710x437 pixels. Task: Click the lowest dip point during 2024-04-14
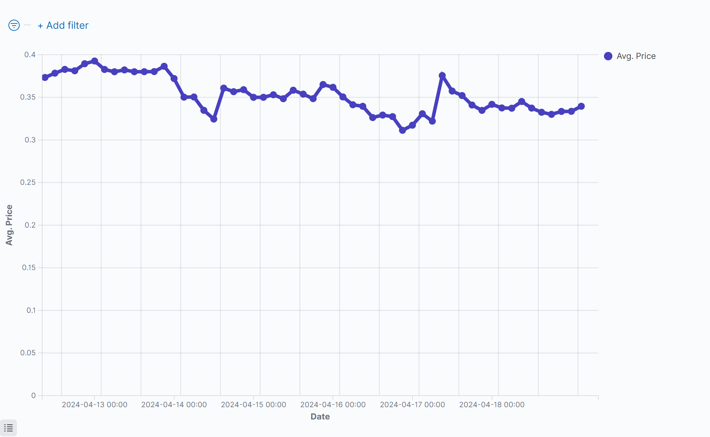(213, 119)
